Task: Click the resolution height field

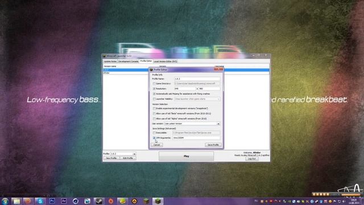Action: click(x=209, y=89)
